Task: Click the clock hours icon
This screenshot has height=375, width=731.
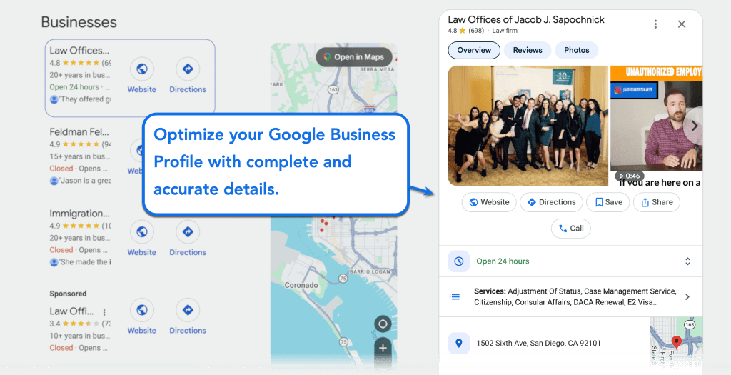Action: tap(459, 261)
